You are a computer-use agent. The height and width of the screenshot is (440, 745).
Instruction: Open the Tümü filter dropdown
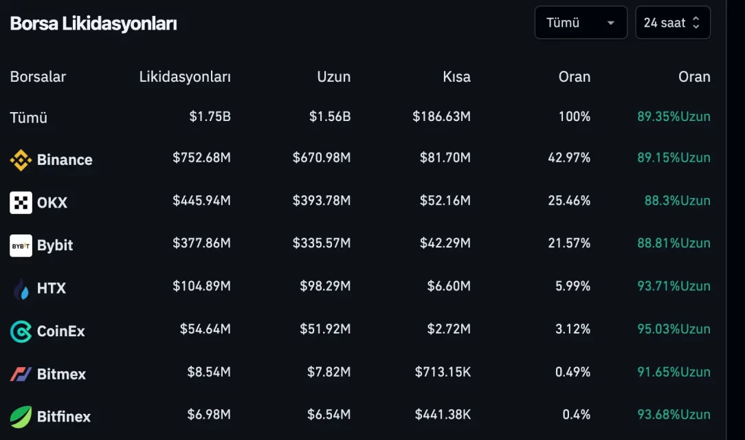click(581, 23)
